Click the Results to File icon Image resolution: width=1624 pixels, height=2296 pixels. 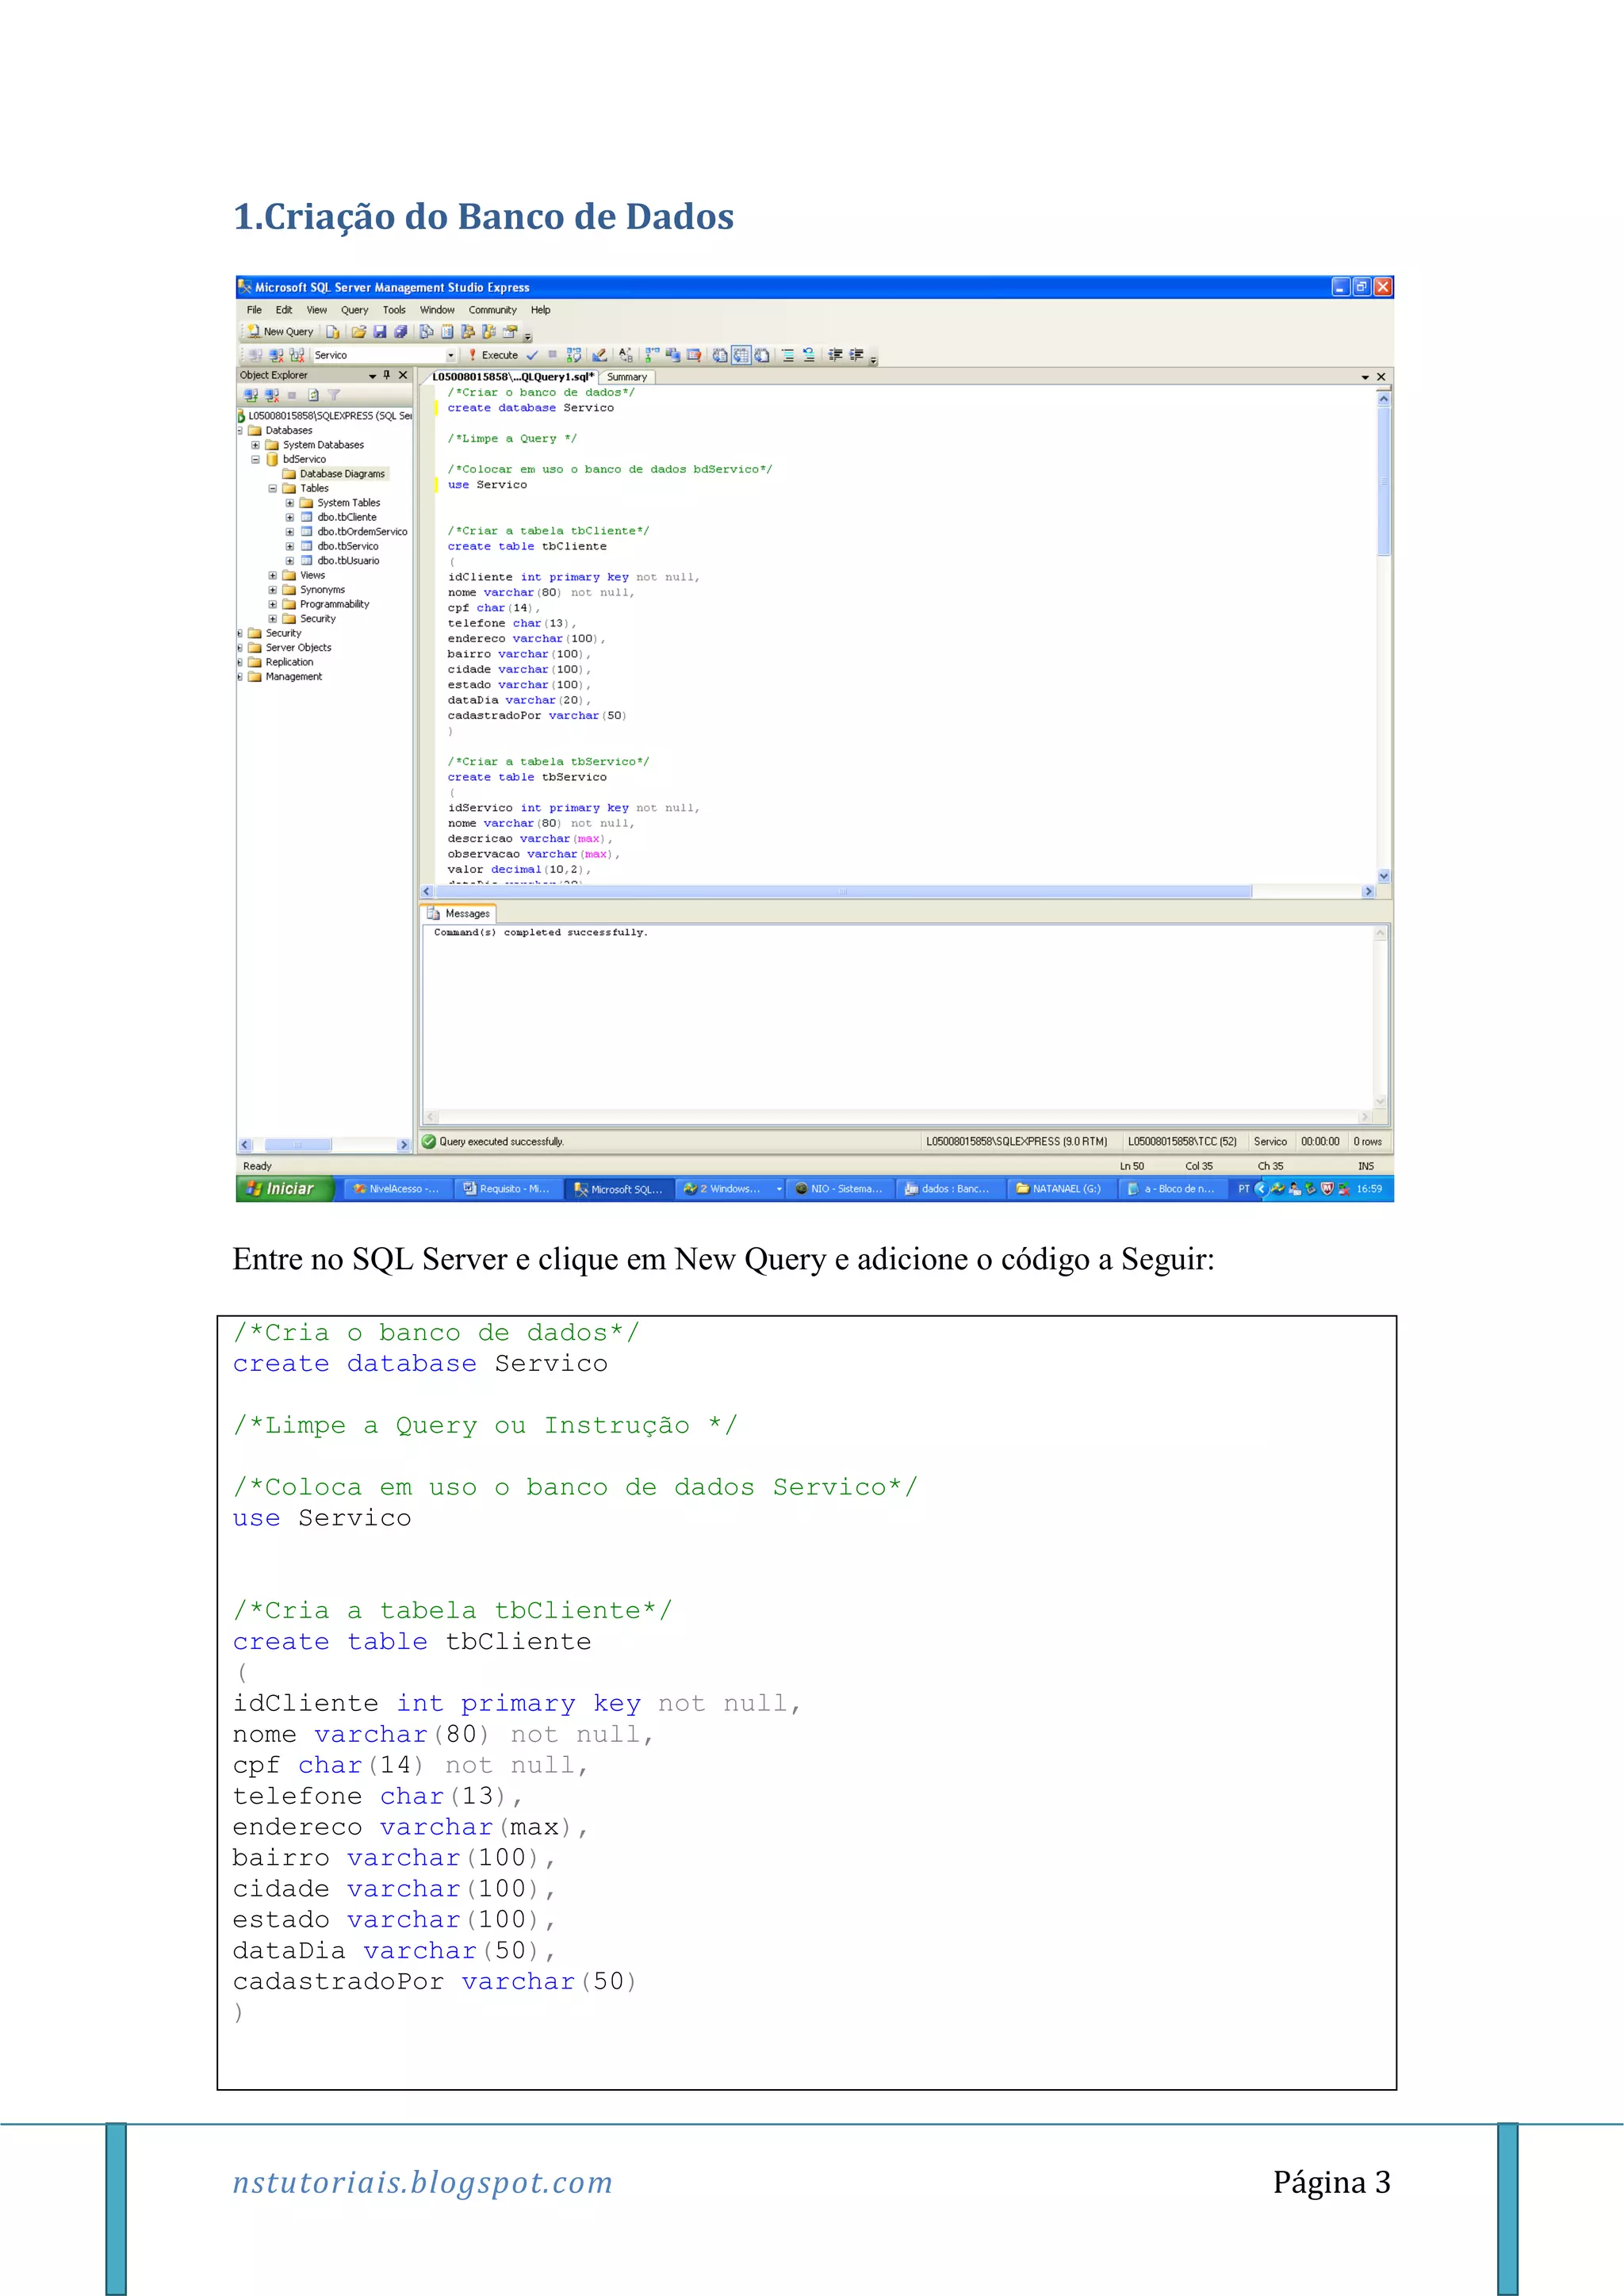click(x=762, y=355)
